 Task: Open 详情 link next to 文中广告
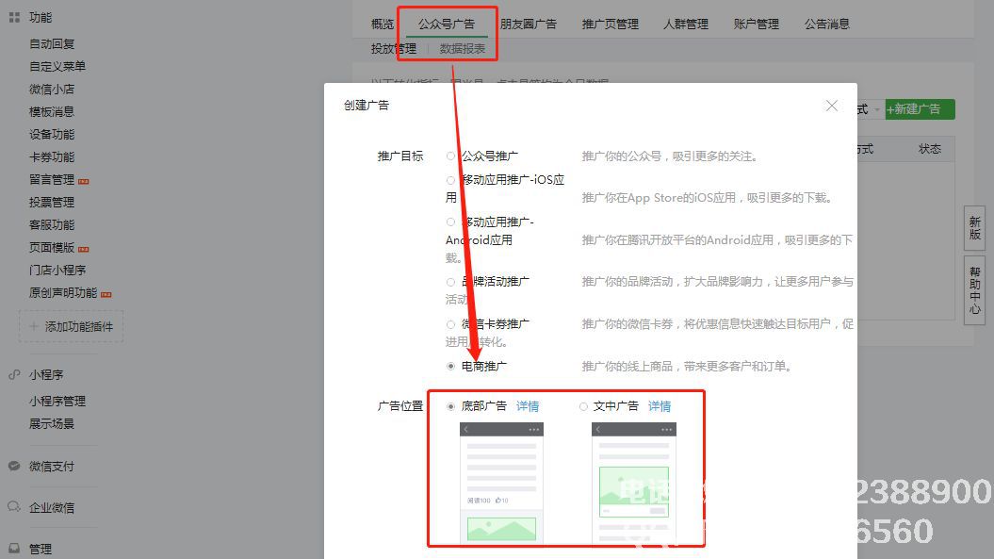pos(660,406)
